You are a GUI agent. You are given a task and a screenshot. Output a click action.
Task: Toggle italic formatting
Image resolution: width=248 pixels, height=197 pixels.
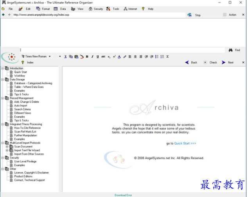click(x=92, y=57)
